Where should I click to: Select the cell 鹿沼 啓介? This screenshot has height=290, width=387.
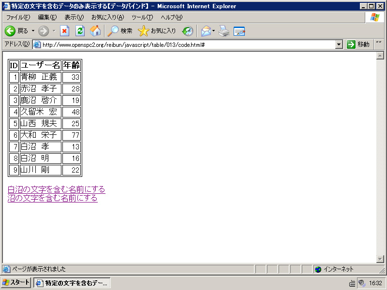tap(41, 100)
